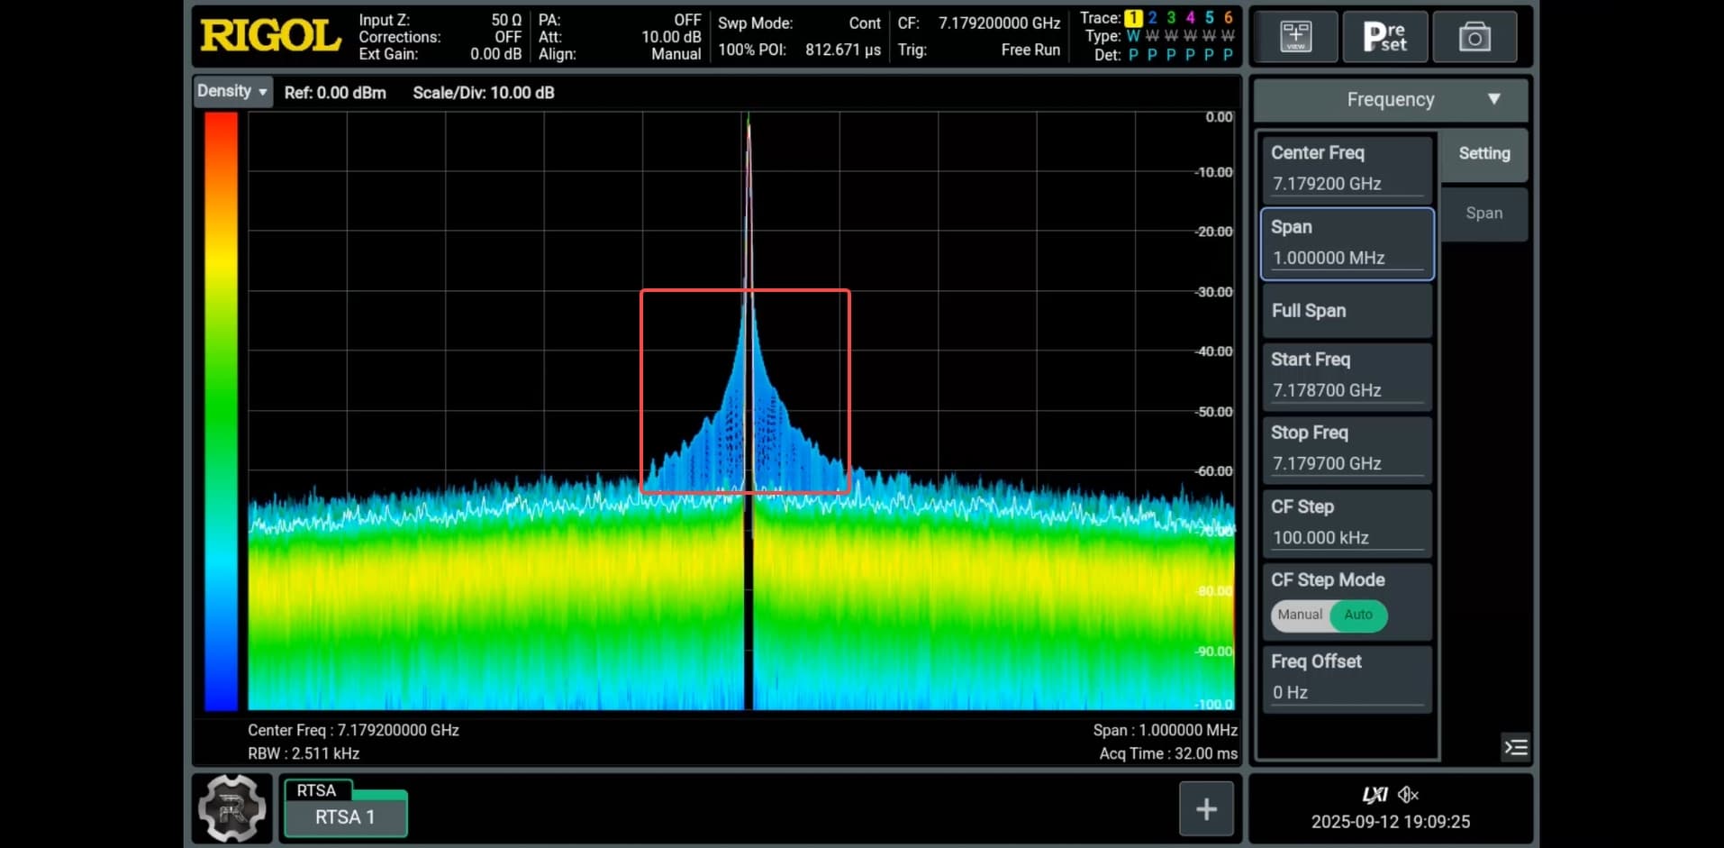Collapse the menu panel list icon

(1516, 747)
